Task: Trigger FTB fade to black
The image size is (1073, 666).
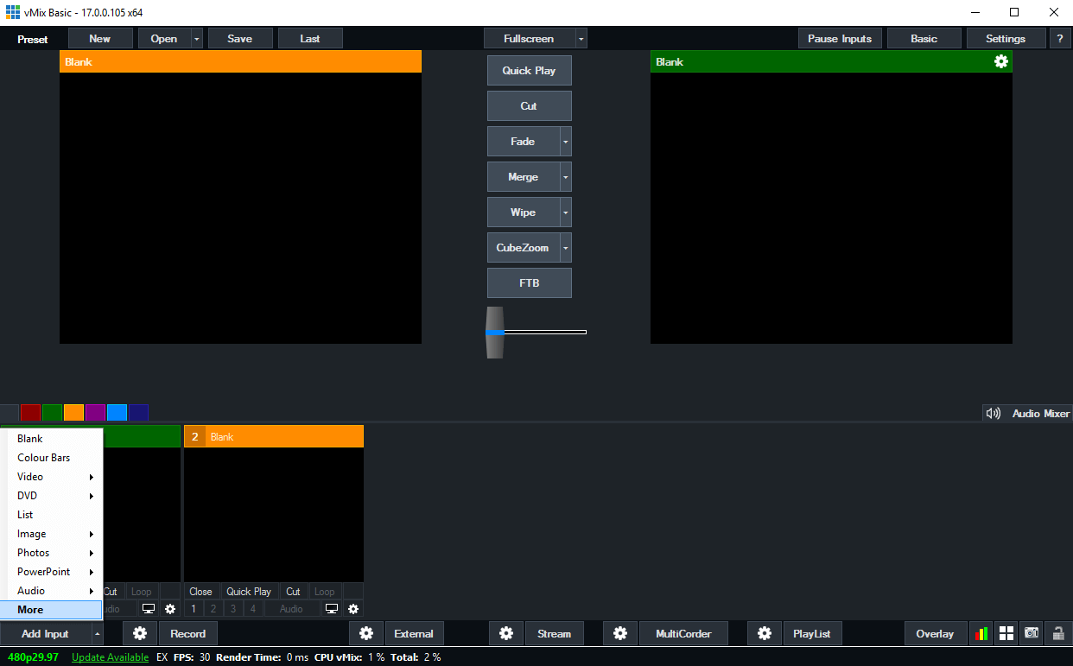Action: pyautogui.click(x=529, y=282)
